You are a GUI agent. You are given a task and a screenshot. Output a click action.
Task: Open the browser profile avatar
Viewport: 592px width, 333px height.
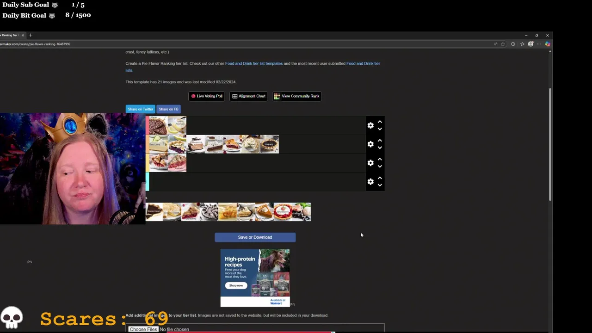(530, 44)
